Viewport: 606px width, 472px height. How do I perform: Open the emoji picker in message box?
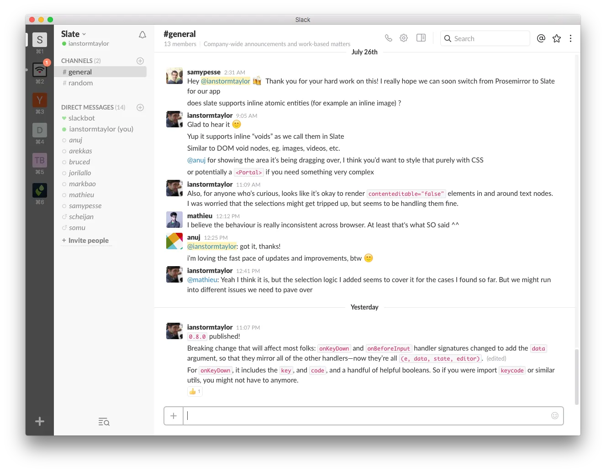click(x=555, y=415)
